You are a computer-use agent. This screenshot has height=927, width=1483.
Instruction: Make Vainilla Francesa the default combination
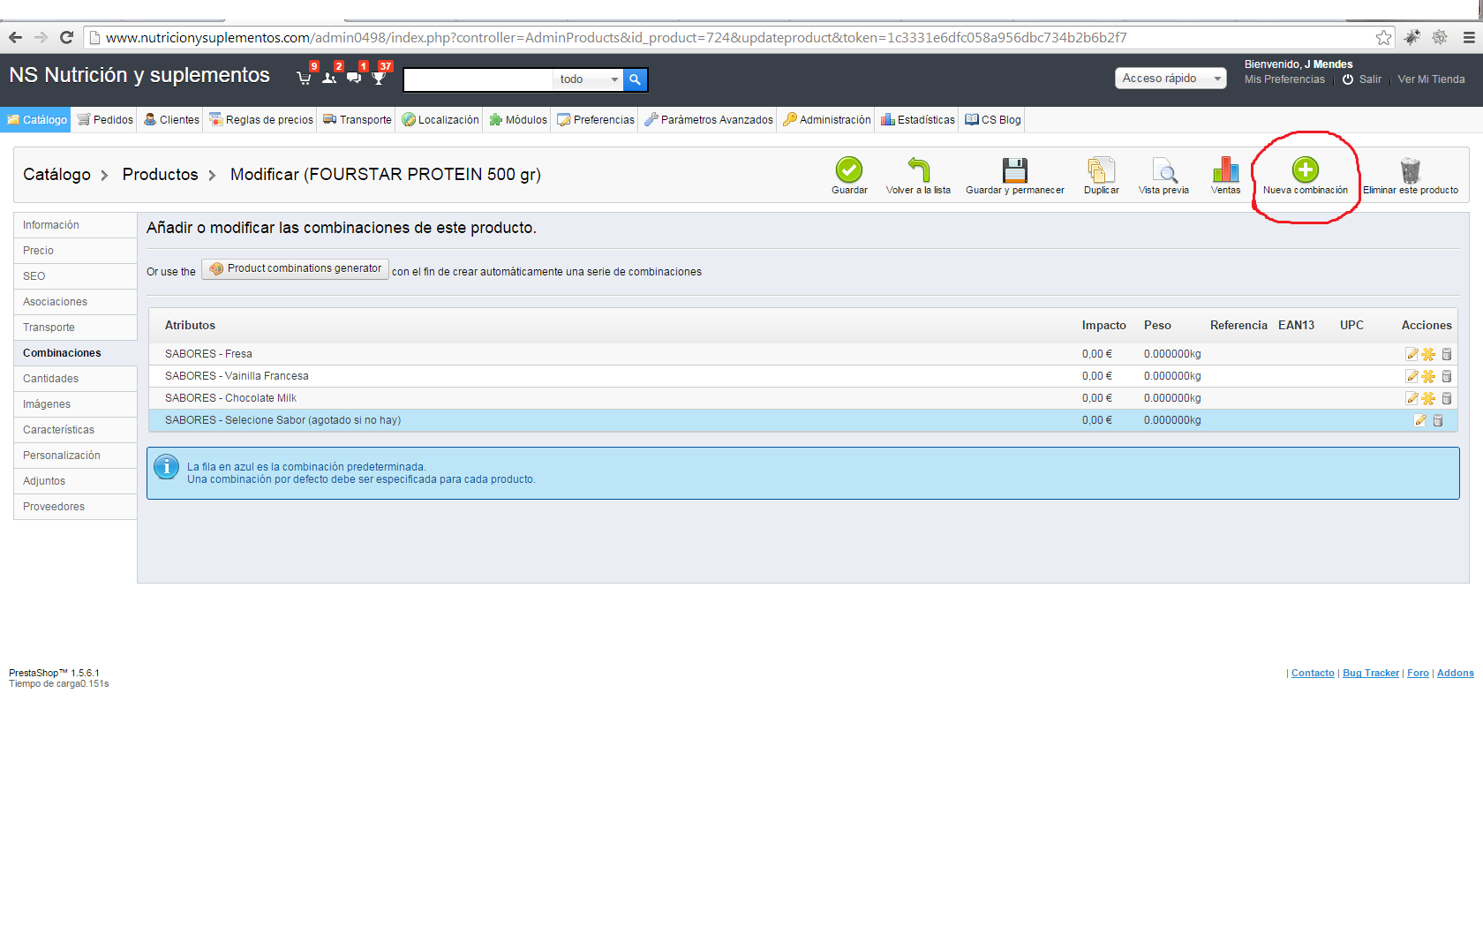coord(1428,376)
